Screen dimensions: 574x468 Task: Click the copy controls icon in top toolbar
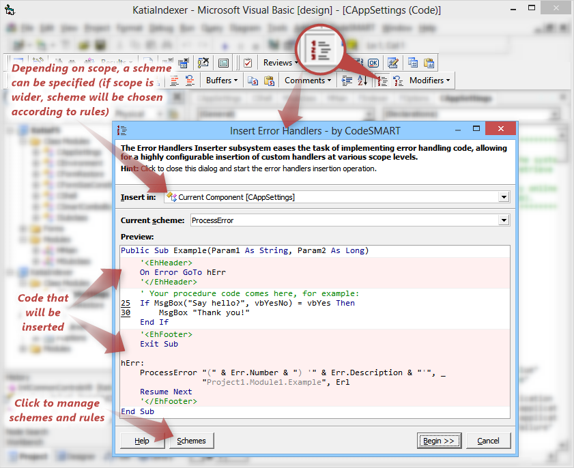[x=412, y=63]
